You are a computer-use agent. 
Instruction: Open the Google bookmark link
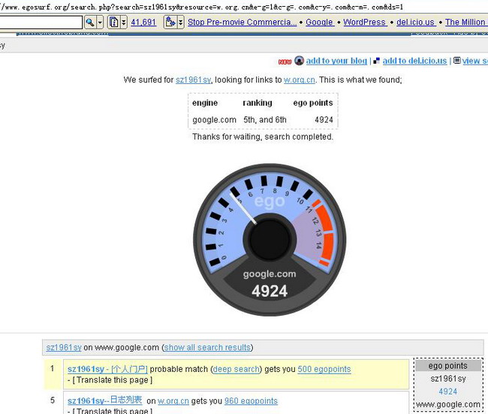pos(320,22)
